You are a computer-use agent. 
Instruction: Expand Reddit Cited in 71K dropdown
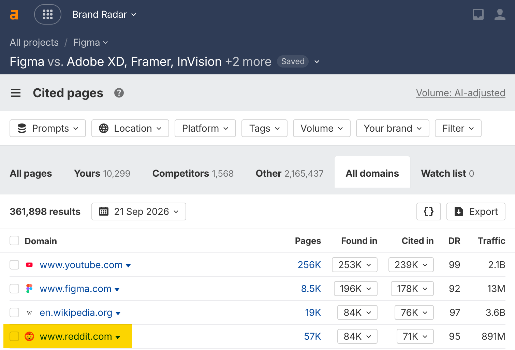tap(415, 336)
